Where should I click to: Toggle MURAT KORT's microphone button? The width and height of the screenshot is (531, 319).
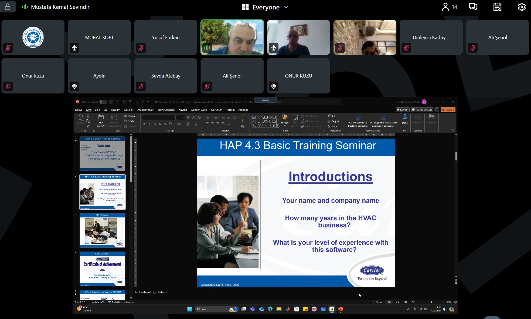pos(74,48)
